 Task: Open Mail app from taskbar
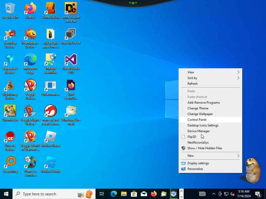tap(144, 194)
